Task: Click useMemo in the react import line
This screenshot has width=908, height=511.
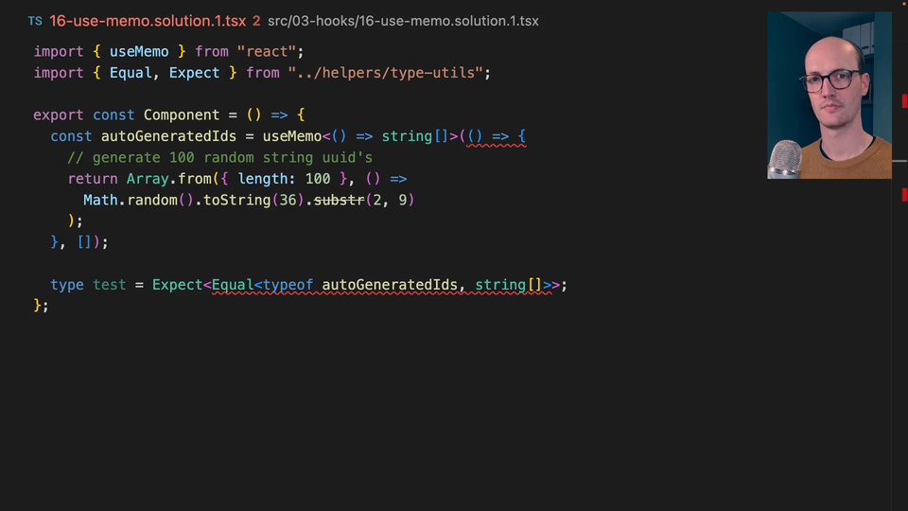Action: (140, 51)
